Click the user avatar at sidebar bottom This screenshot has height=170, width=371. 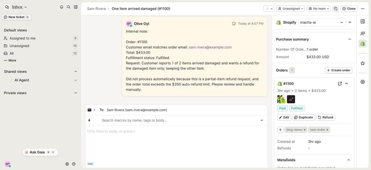point(8,164)
